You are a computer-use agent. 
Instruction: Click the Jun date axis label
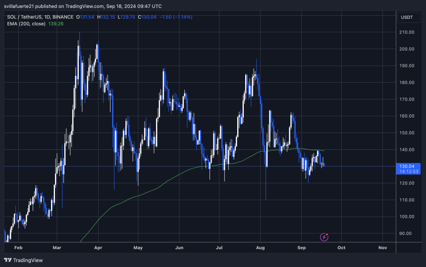click(x=179, y=248)
